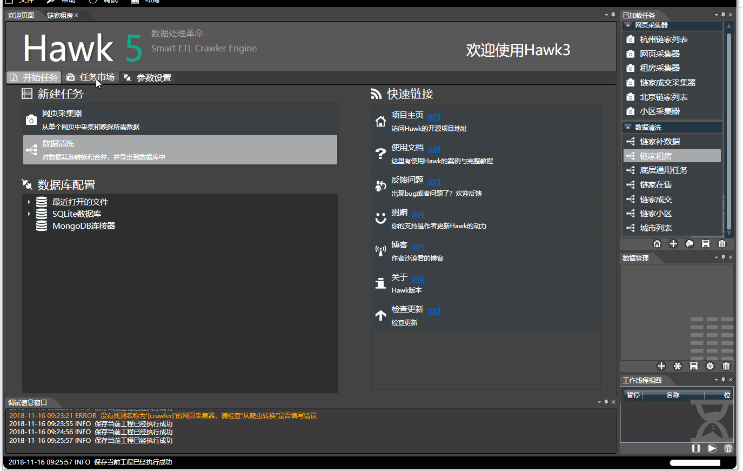
Task: Open the 工作线程视图 panel dropdown arrow
Action: click(717, 380)
